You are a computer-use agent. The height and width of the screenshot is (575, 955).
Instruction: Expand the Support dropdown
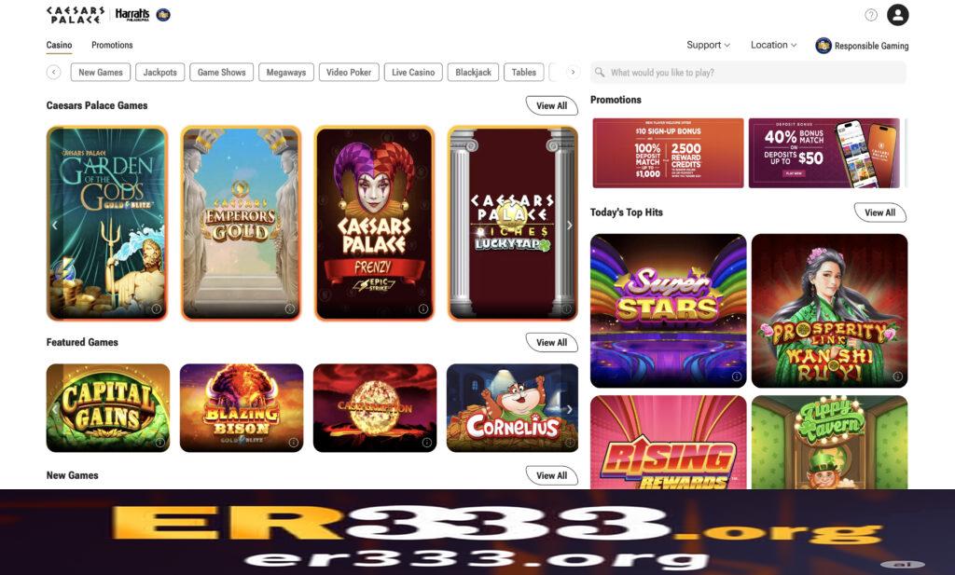click(x=709, y=45)
